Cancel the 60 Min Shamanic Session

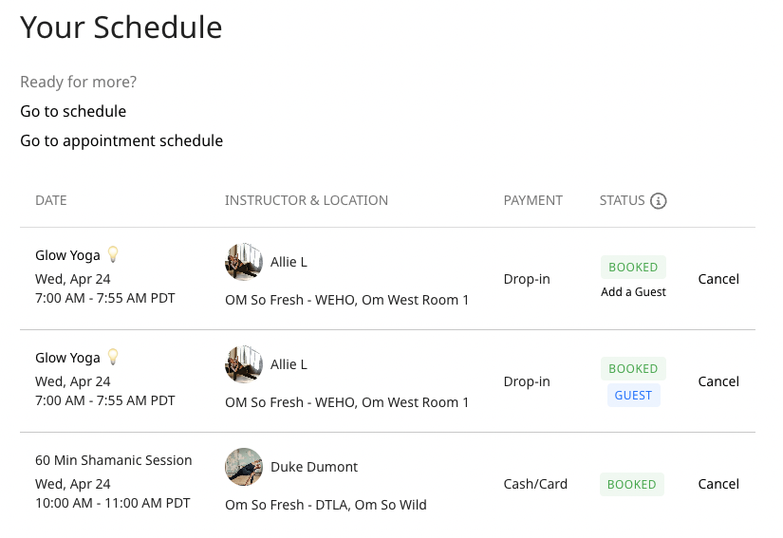[718, 484]
